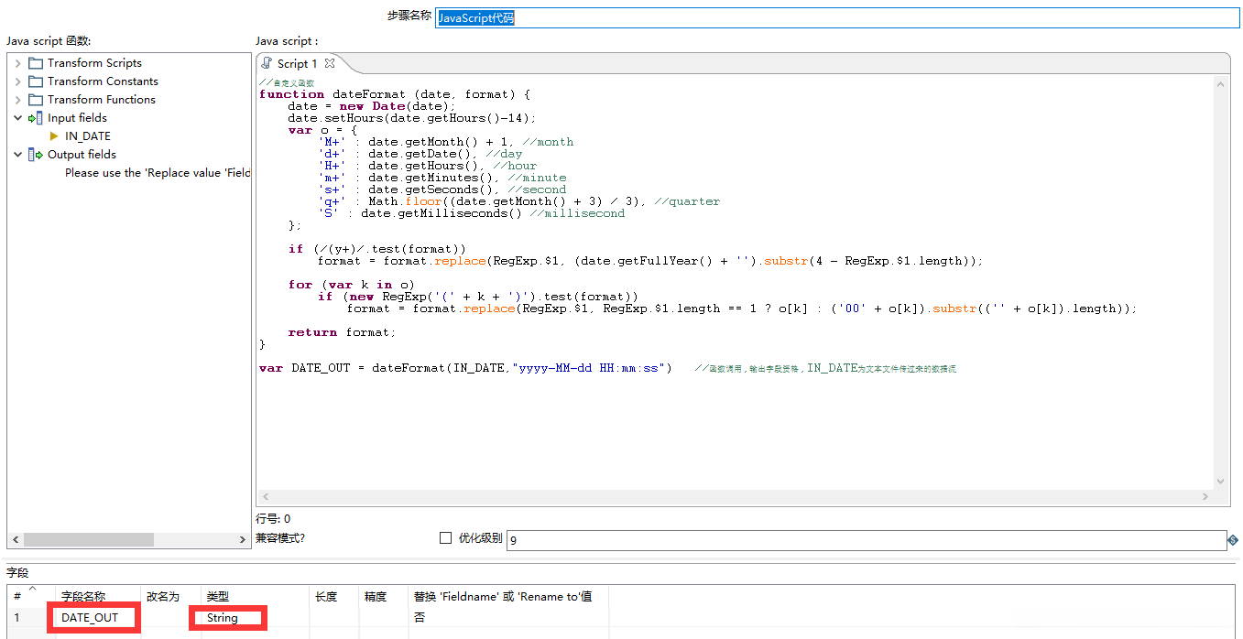Toggle the 兼容模式 checkbox
The image size is (1243, 639).
tap(446, 538)
